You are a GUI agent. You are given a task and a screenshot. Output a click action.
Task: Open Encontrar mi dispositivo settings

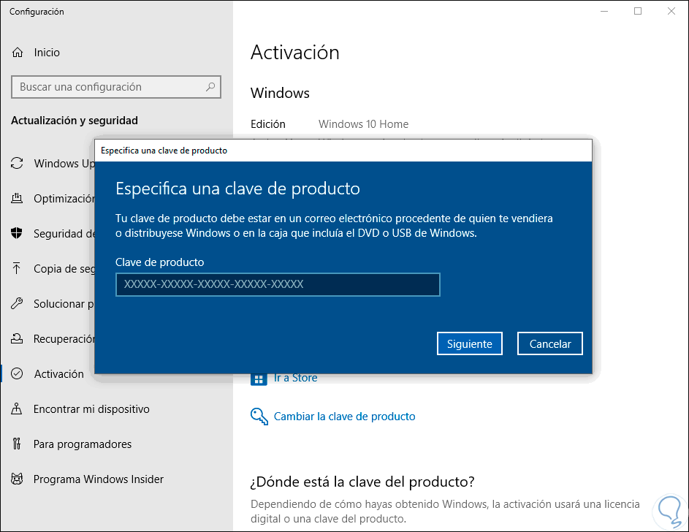(91, 409)
